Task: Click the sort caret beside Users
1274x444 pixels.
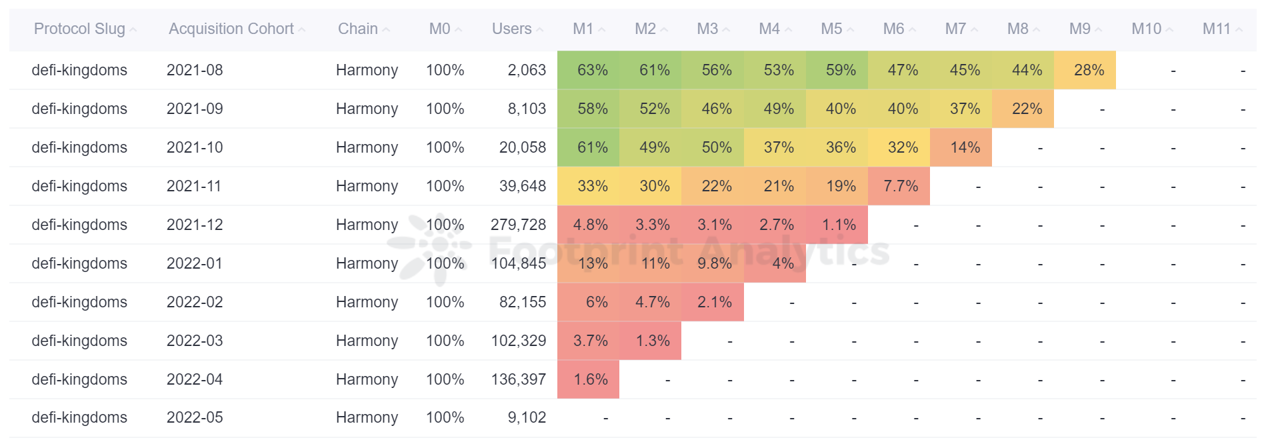Action: [x=540, y=30]
